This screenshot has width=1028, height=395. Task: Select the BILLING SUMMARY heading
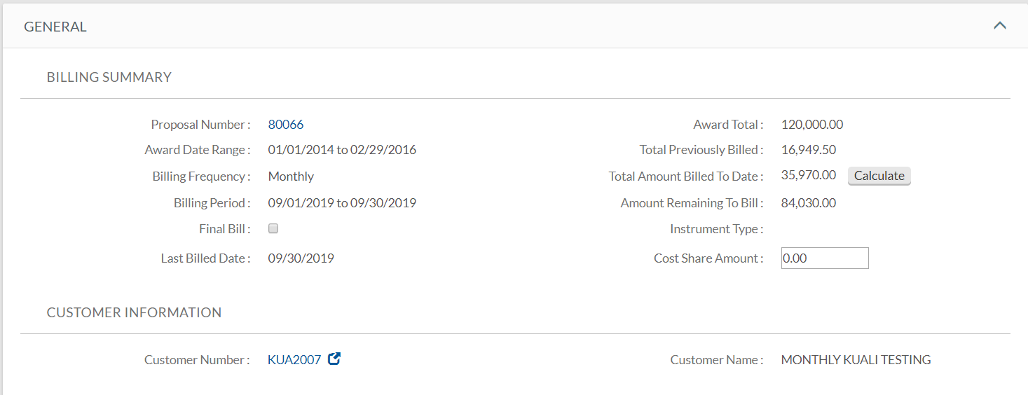pos(109,77)
